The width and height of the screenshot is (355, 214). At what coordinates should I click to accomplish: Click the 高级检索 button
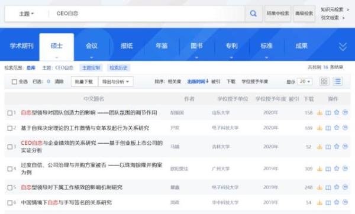point(304,14)
